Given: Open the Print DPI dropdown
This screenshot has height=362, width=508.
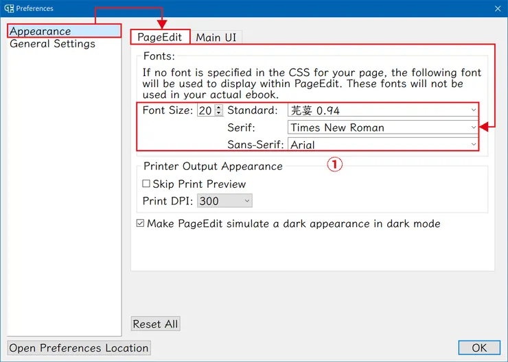Looking at the screenshot, I should (x=224, y=201).
